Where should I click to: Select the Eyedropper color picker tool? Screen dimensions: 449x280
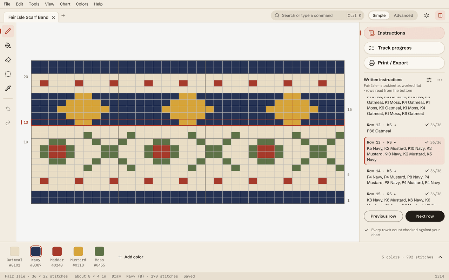pyautogui.click(x=8, y=89)
